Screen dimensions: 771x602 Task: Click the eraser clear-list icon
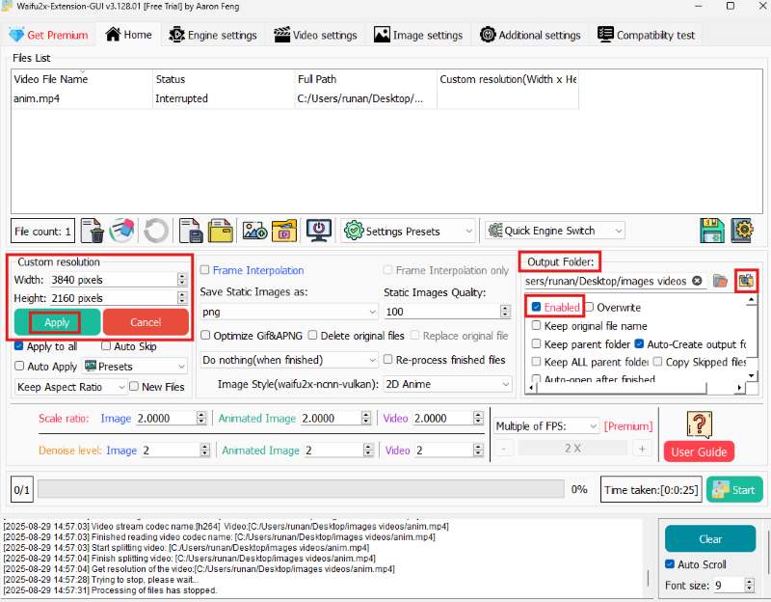(x=122, y=231)
